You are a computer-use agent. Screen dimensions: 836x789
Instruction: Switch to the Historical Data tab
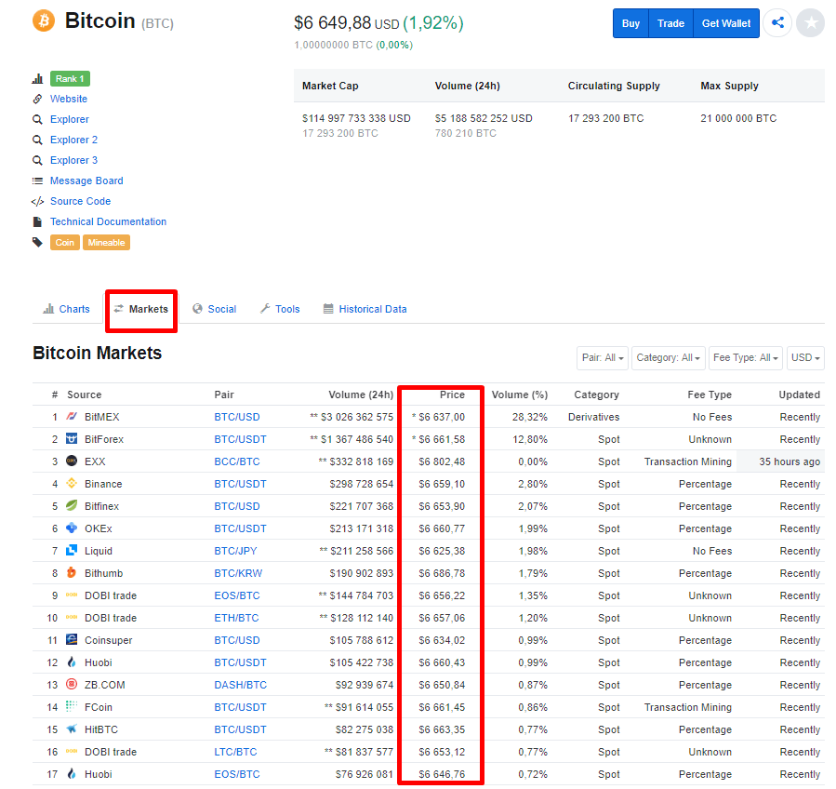[365, 309]
